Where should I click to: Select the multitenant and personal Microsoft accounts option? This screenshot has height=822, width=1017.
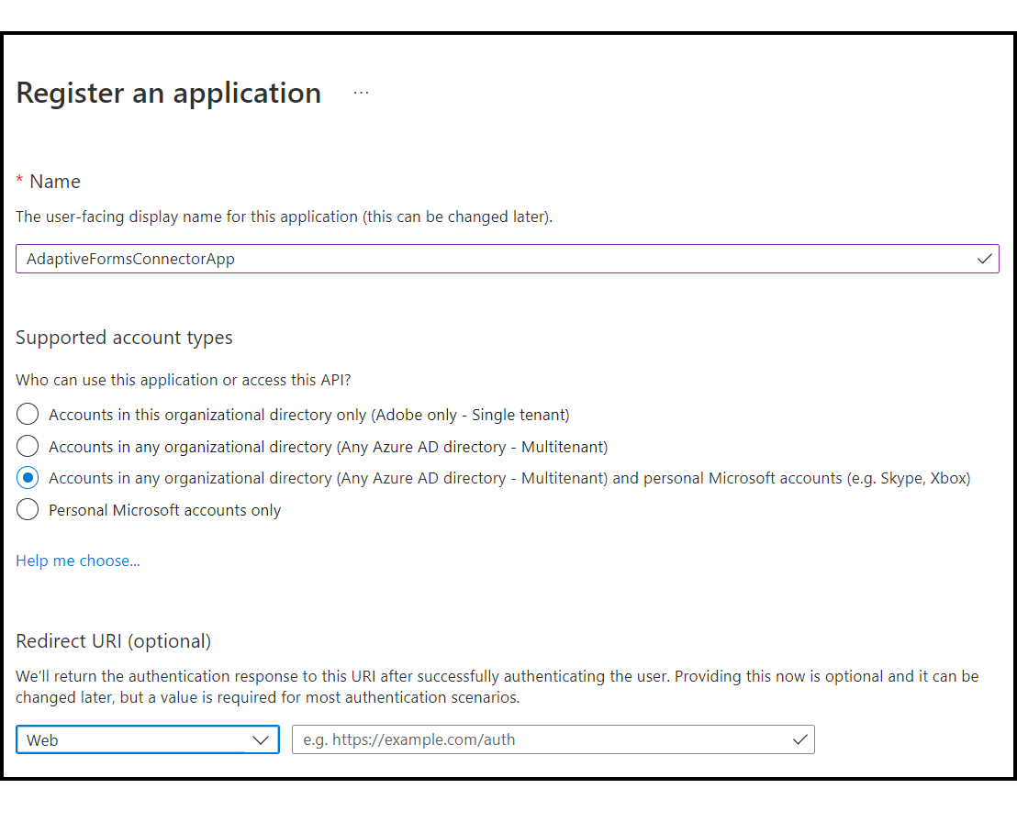point(28,477)
